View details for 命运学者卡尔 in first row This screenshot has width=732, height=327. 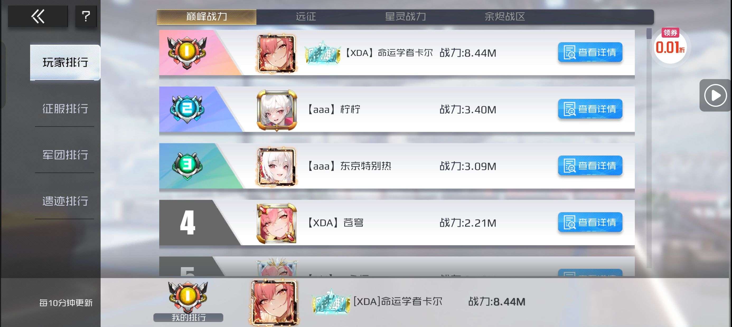pos(590,52)
